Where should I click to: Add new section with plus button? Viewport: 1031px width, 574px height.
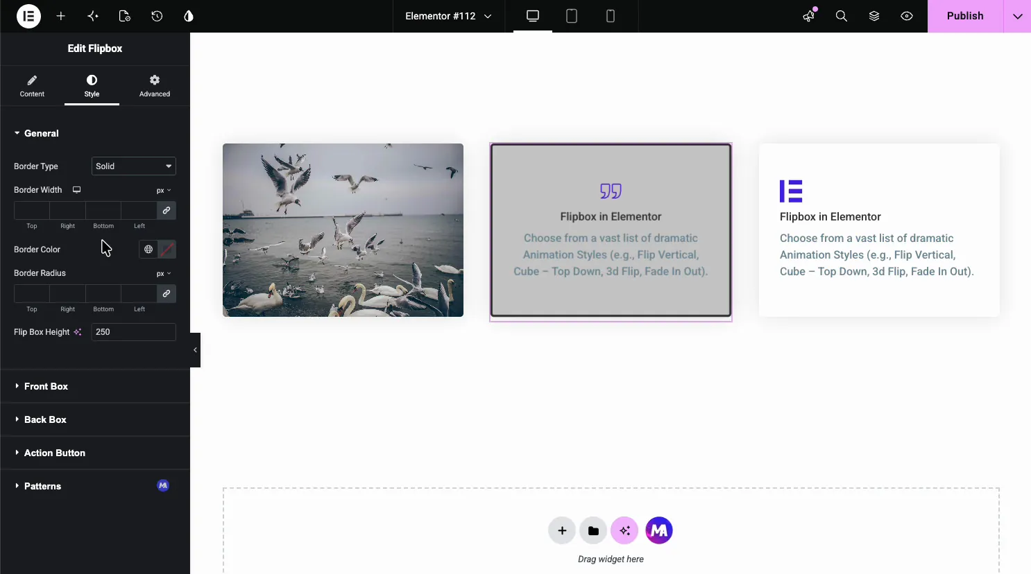(x=562, y=531)
